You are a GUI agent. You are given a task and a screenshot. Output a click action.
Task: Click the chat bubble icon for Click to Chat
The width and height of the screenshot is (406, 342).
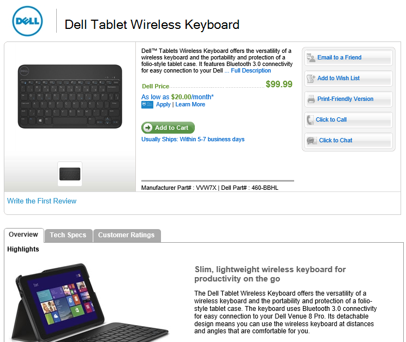(x=312, y=140)
